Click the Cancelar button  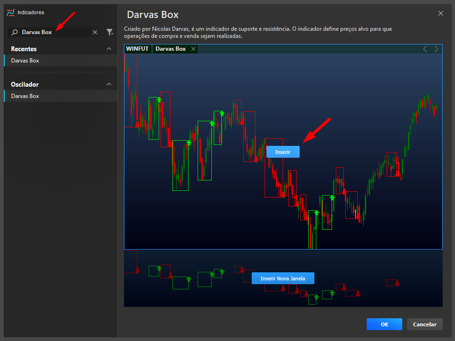(x=425, y=324)
